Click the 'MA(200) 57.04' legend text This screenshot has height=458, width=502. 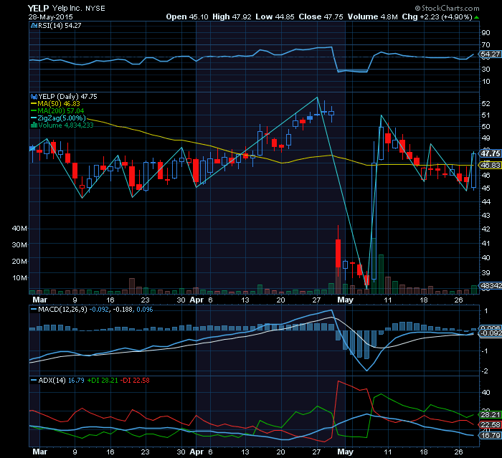(x=60, y=111)
